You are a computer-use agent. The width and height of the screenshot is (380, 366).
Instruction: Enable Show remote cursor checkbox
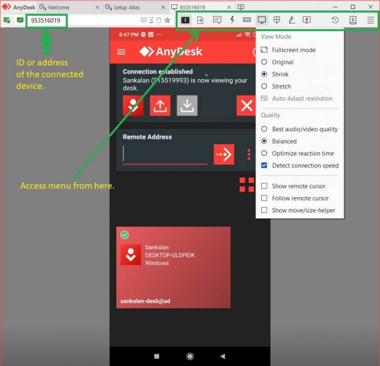264,186
